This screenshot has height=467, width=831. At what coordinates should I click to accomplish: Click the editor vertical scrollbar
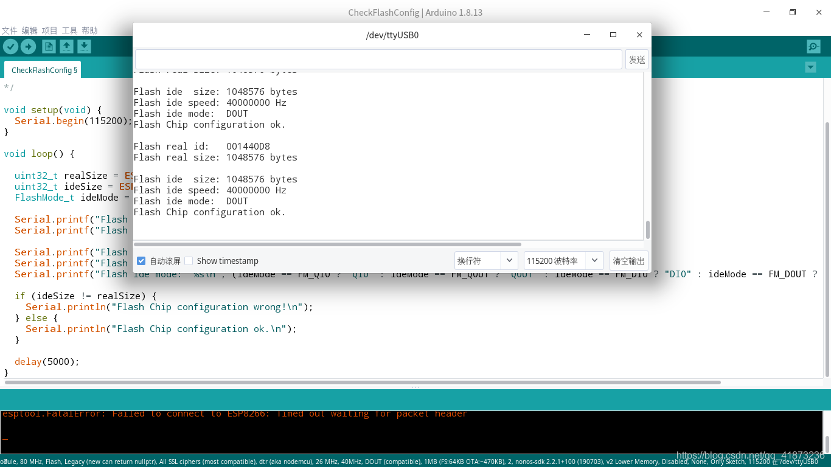point(827,249)
